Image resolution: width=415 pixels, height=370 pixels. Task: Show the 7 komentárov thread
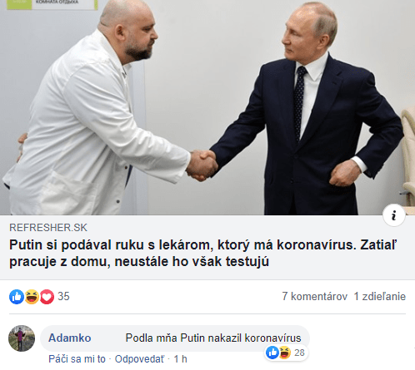(315, 297)
